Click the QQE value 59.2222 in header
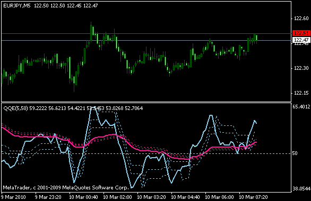 [38, 108]
